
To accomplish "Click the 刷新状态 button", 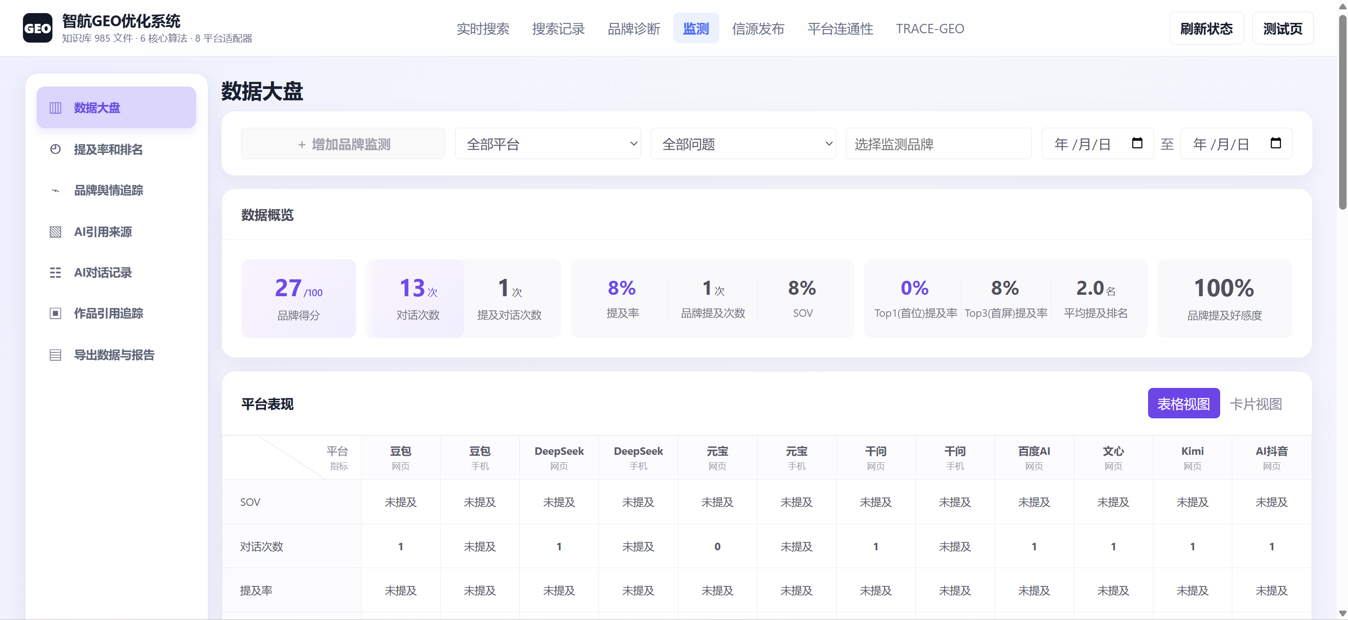I will (x=1206, y=28).
